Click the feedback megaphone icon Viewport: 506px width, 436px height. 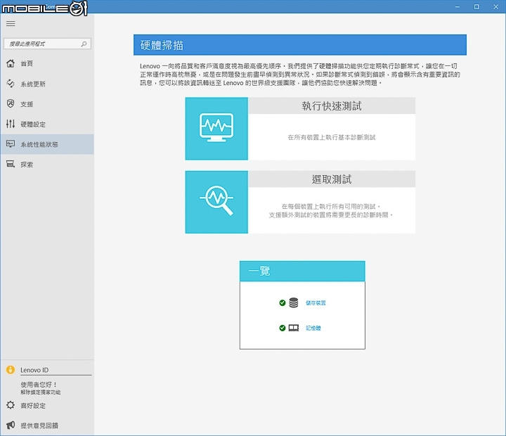click(11, 425)
